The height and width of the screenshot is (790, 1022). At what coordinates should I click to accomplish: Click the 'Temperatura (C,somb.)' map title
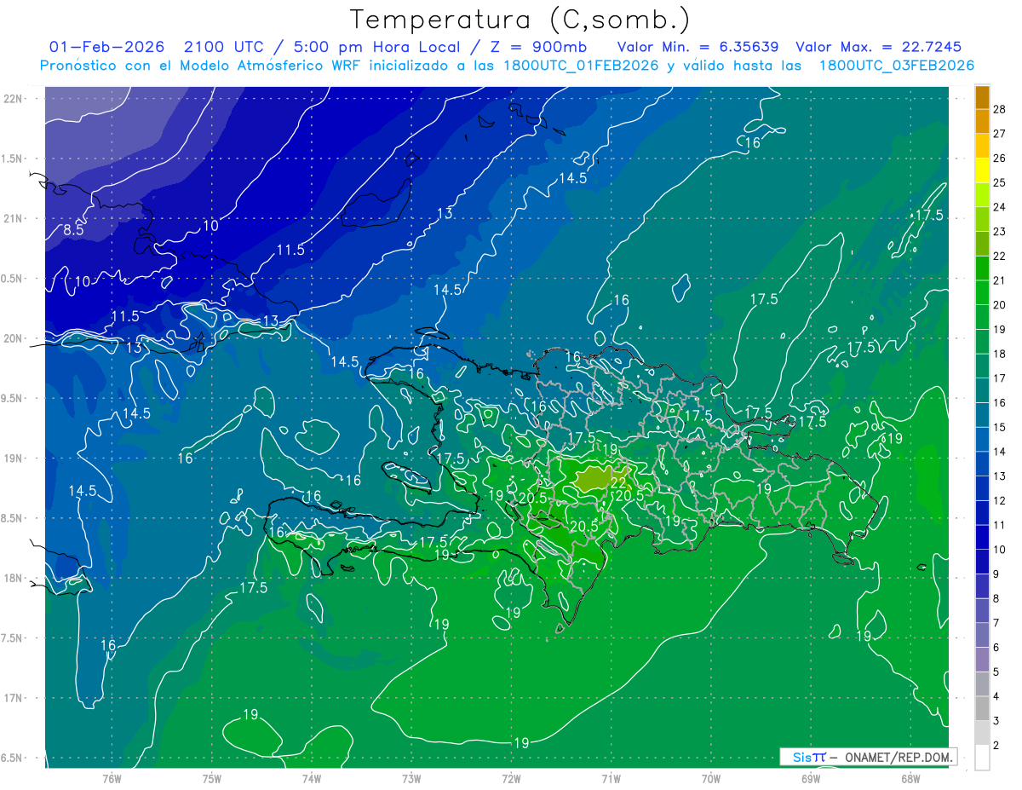[x=520, y=19]
